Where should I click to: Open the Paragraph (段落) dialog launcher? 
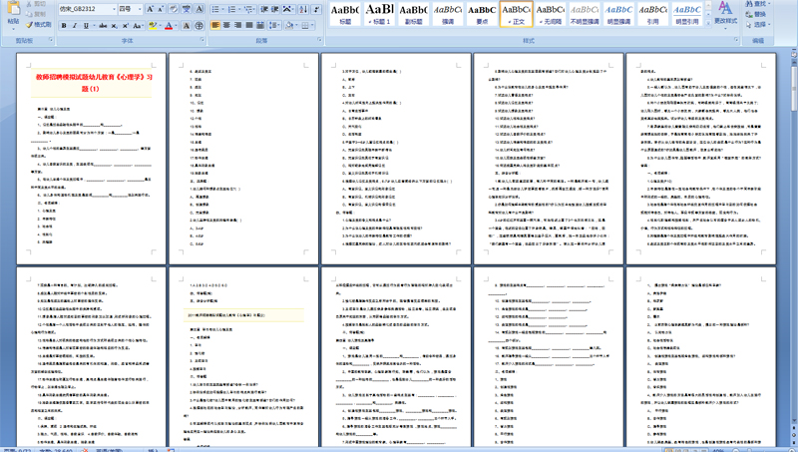(319, 40)
